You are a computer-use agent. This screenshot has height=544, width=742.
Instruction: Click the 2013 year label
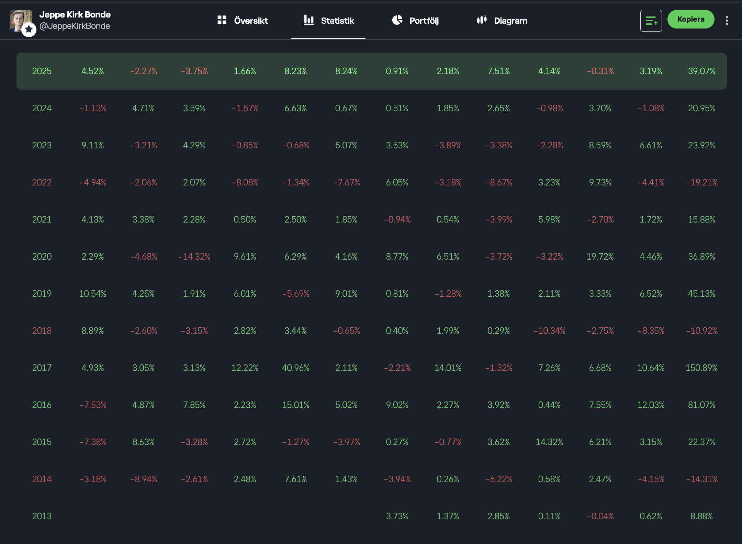tap(42, 516)
